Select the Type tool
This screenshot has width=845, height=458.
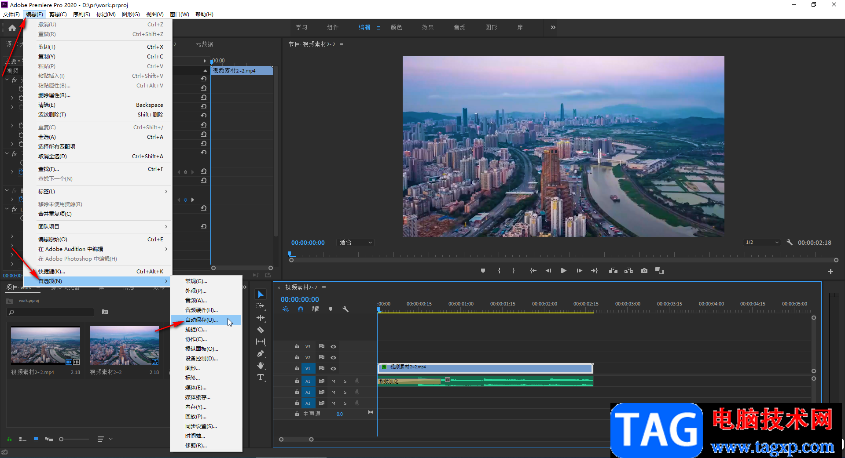[261, 378]
